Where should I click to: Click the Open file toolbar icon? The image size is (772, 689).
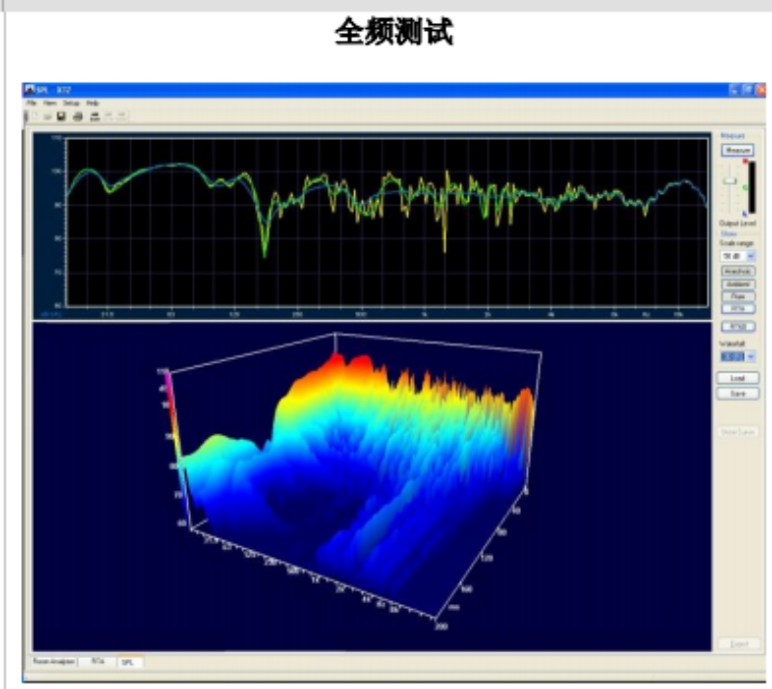tap(47, 117)
